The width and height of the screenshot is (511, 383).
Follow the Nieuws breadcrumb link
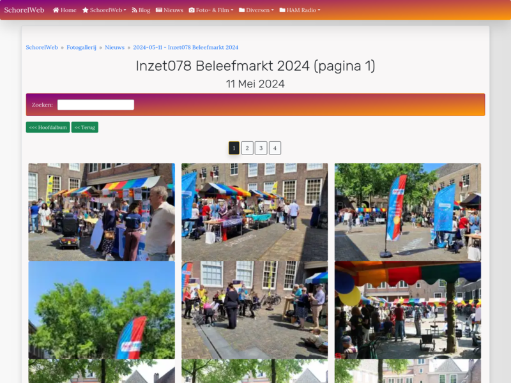[x=115, y=47]
